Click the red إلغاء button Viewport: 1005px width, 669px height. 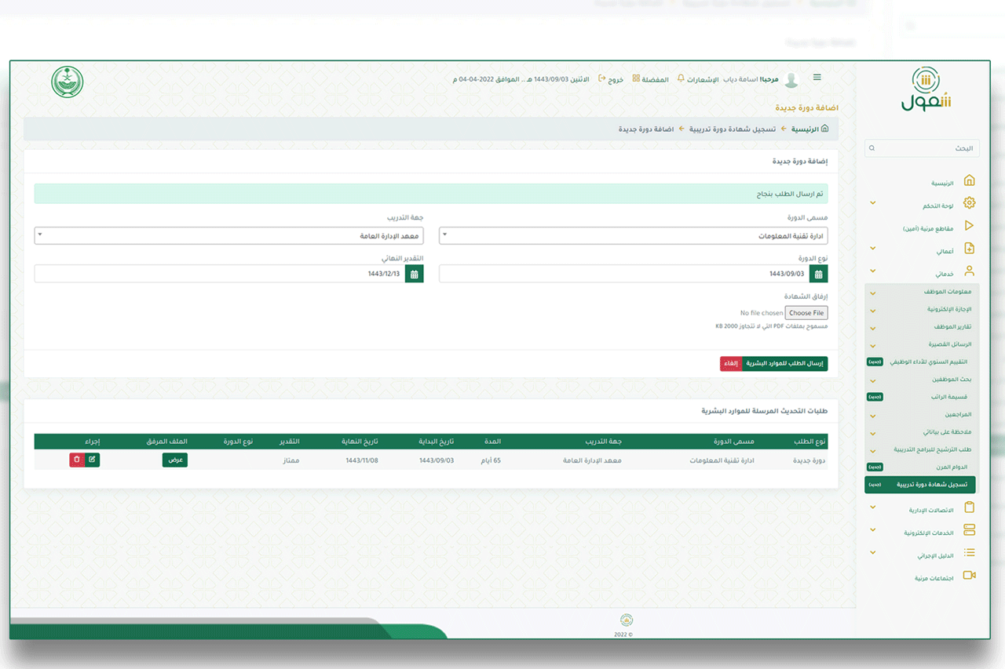(731, 364)
